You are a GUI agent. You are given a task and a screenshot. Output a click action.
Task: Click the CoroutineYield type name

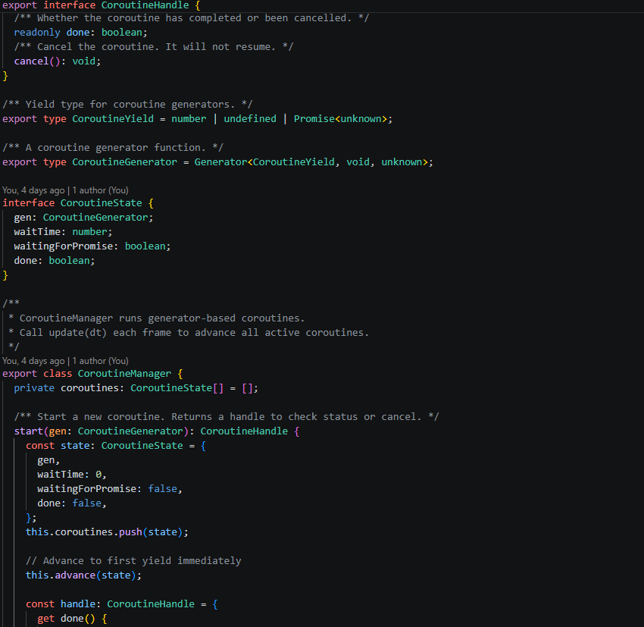pos(113,119)
